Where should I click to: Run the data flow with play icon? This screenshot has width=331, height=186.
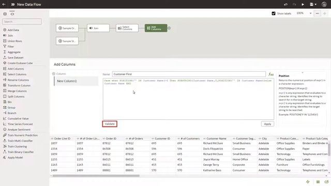[x=303, y=5]
